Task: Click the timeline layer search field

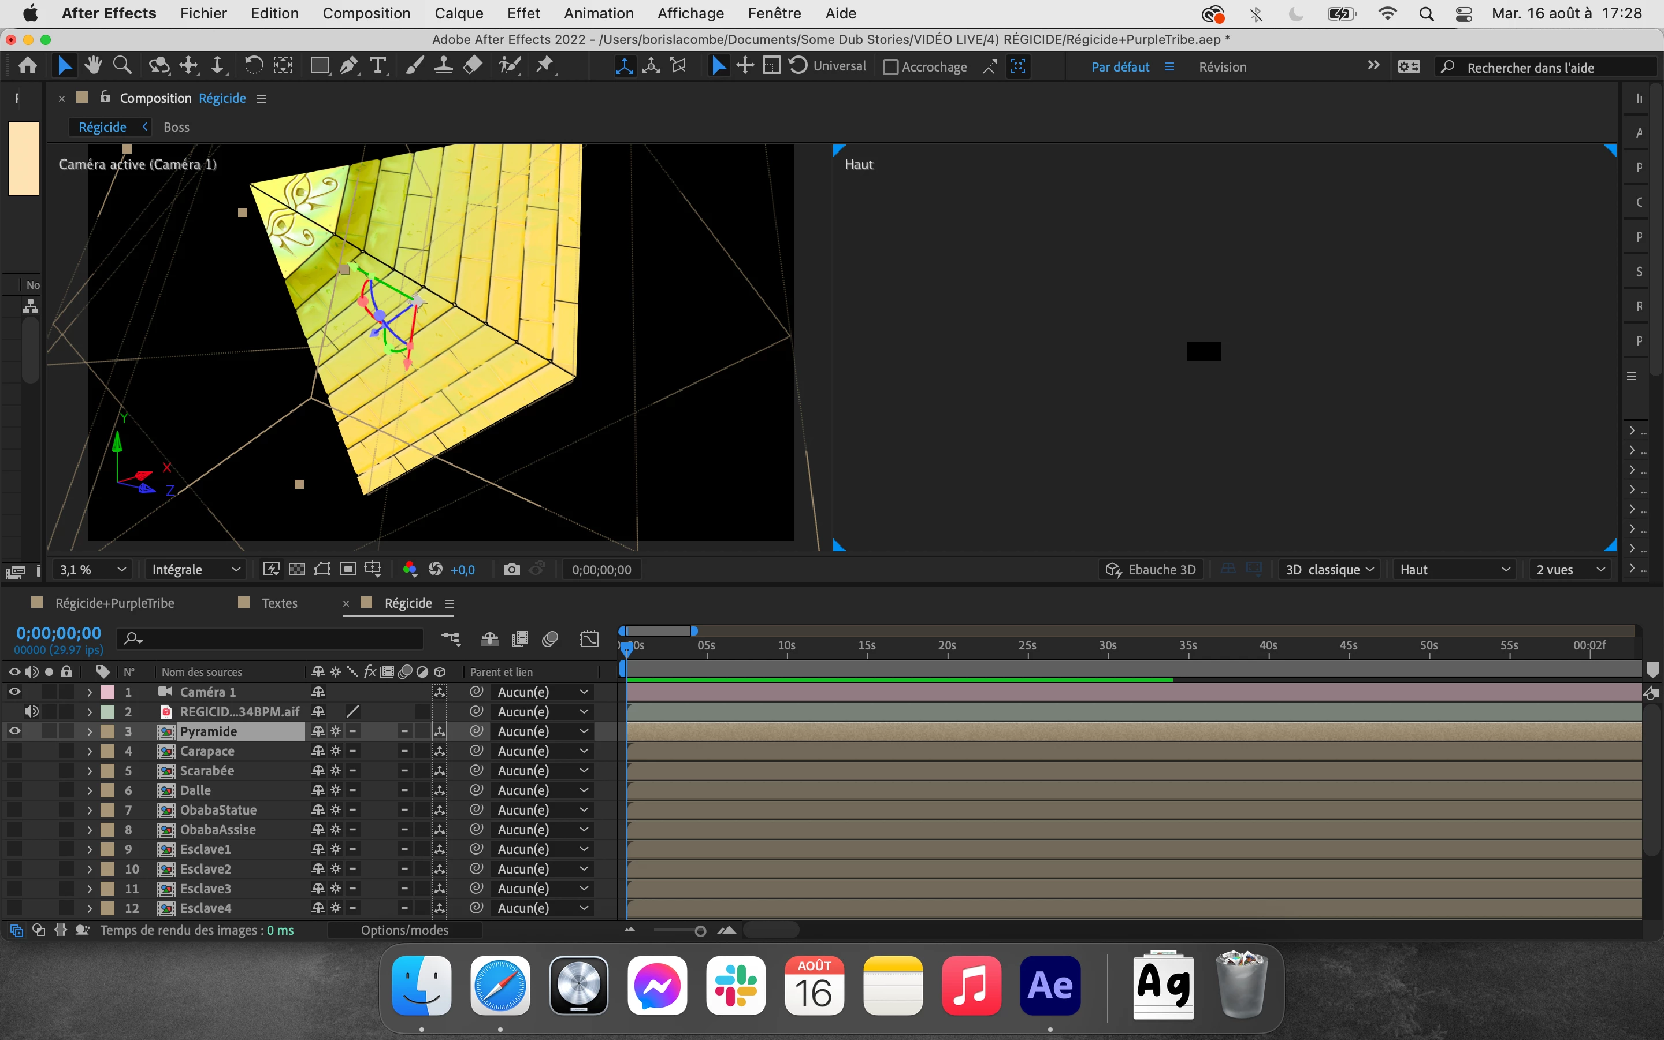Action: click(275, 639)
